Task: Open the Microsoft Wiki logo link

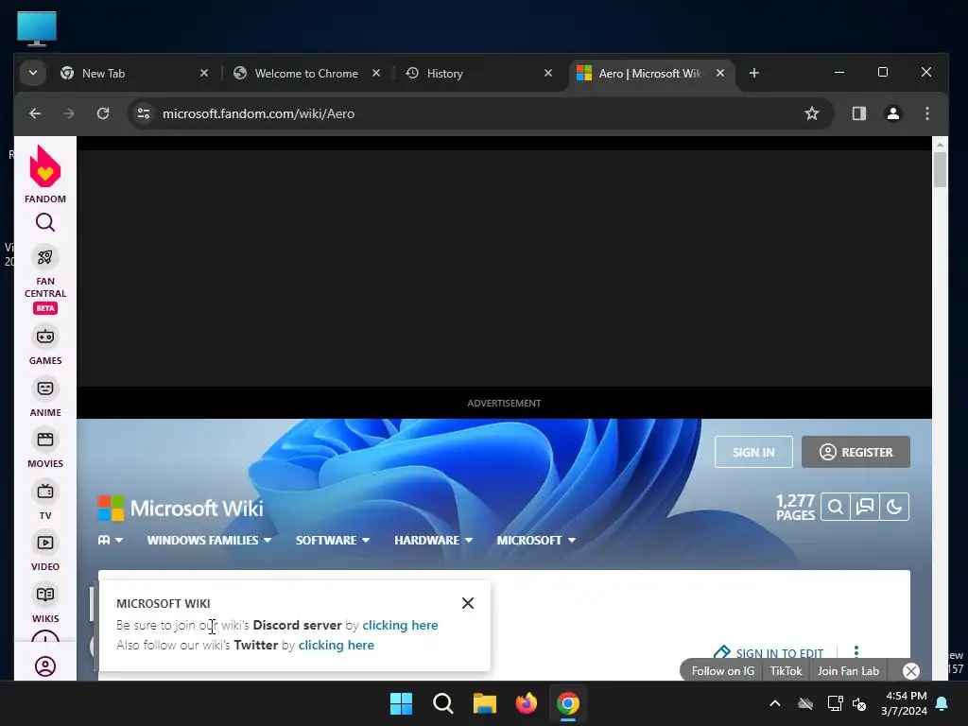Action: 181,508
